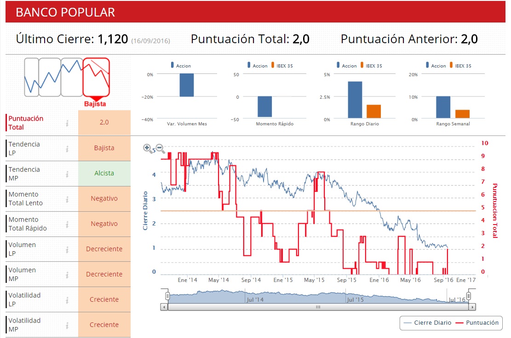Open info icon beside Puntuación Total

(67, 123)
